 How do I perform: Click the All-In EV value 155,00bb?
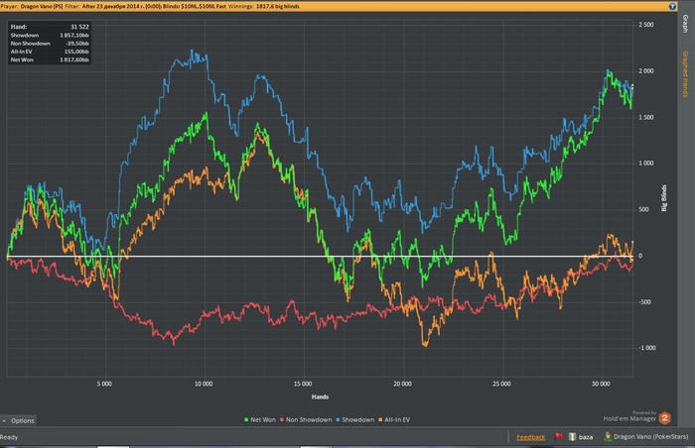[76, 52]
